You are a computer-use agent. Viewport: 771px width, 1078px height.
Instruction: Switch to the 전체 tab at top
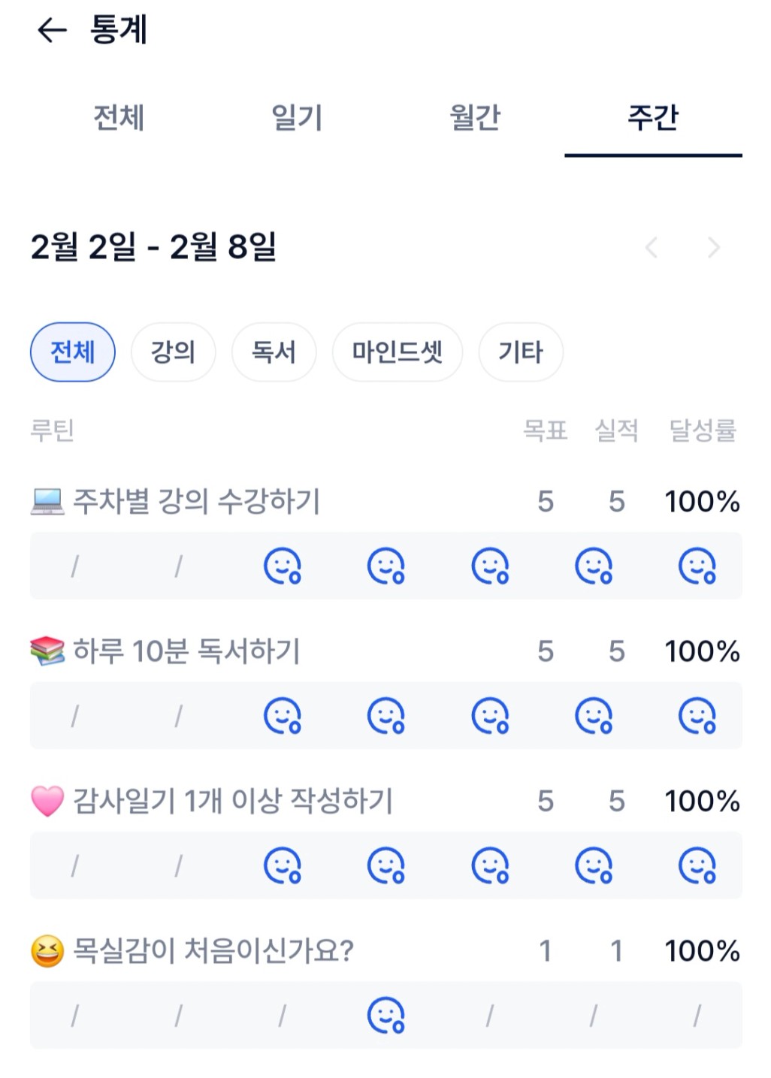click(119, 118)
